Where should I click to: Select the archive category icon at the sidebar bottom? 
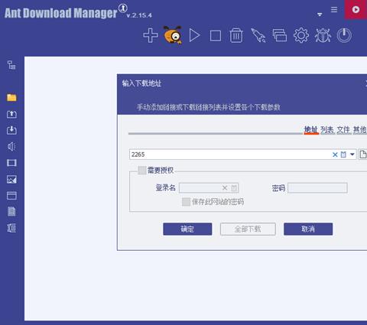click(x=11, y=228)
